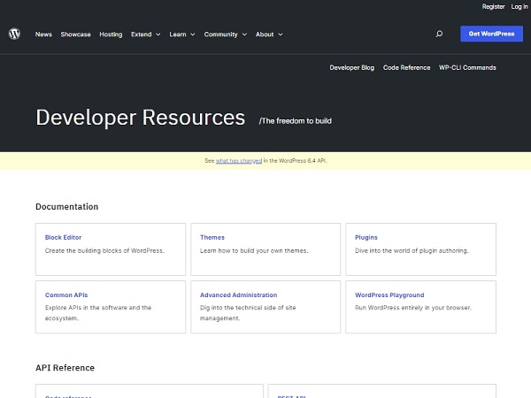Expand the Extend menu chevron
Screen dimensions: 531x398
tap(158, 34)
